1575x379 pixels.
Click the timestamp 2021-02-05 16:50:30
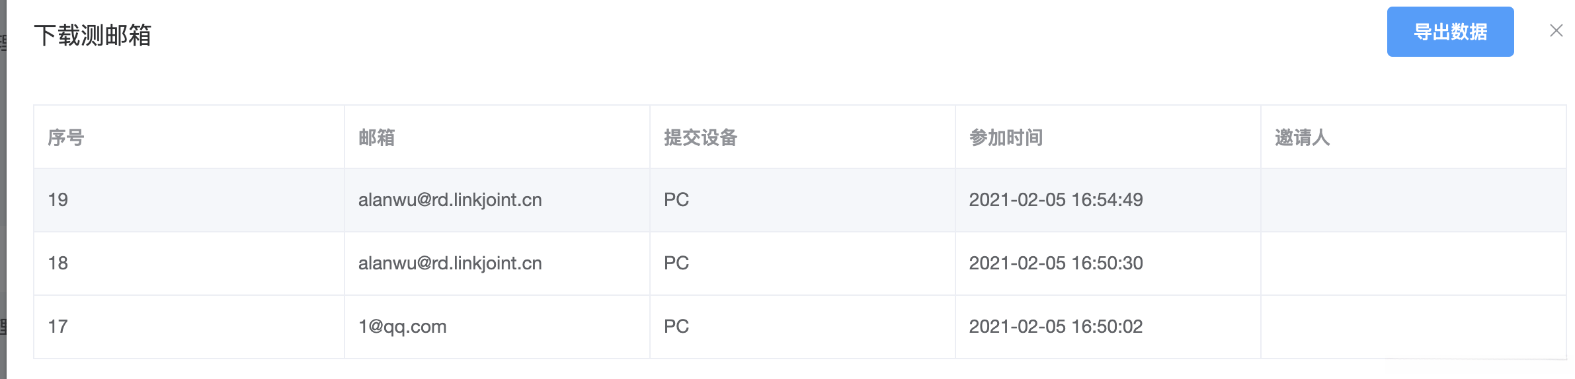[x=1055, y=263]
